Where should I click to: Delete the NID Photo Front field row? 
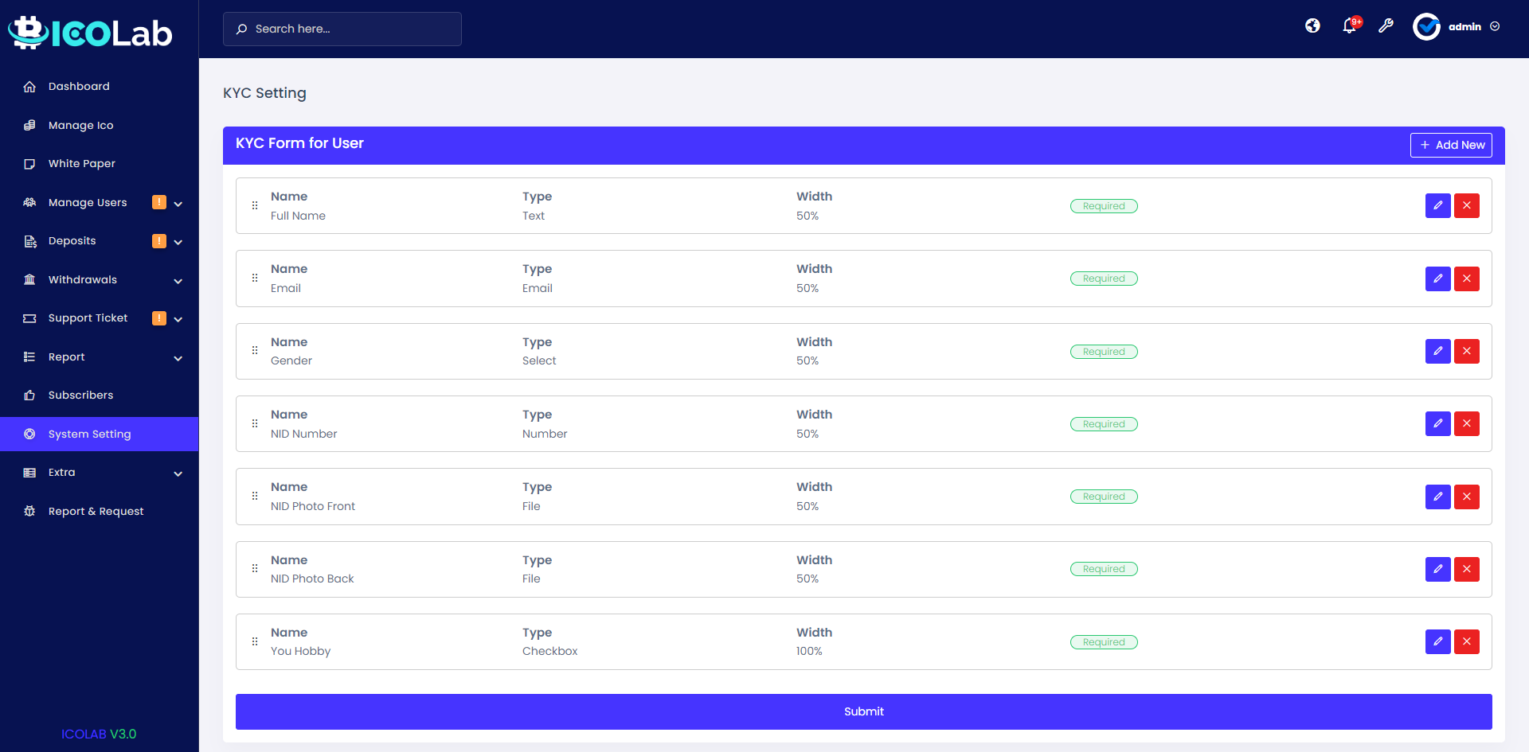(x=1466, y=497)
